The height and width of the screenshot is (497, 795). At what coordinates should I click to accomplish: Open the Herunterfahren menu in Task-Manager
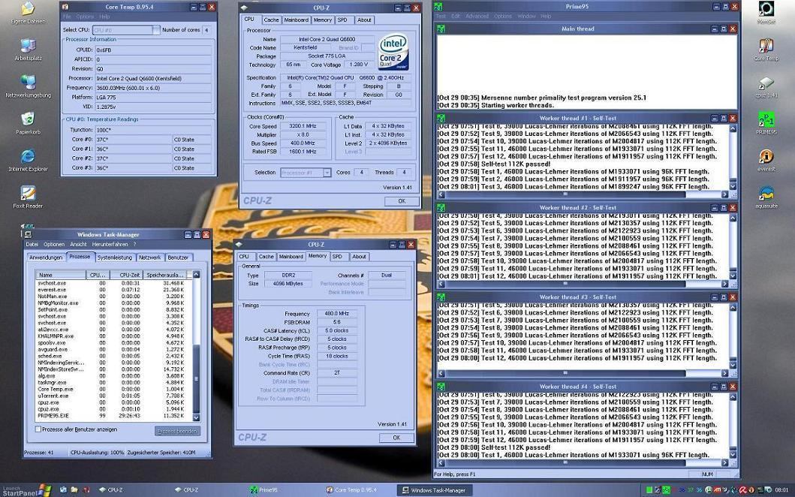(x=110, y=245)
